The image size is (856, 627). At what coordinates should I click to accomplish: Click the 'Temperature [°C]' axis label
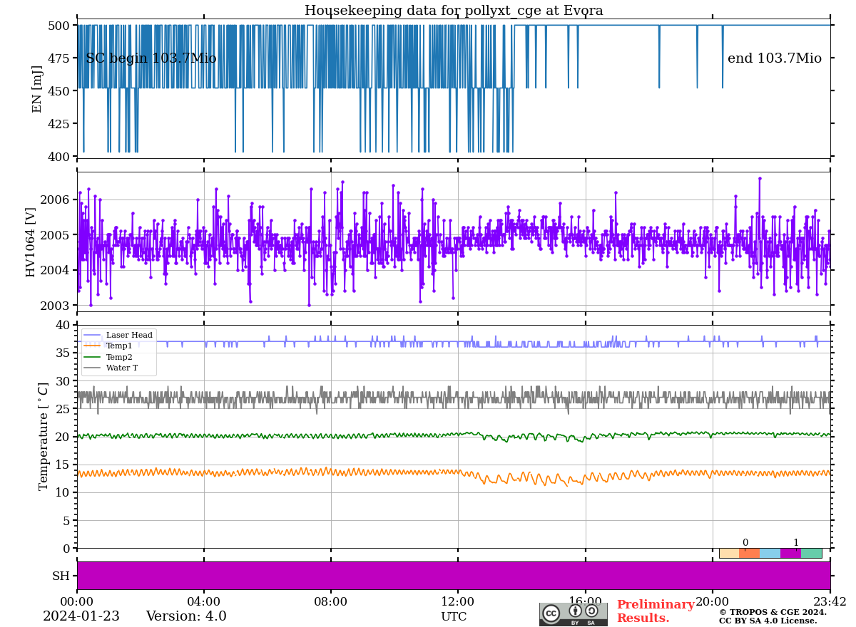point(44,436)
